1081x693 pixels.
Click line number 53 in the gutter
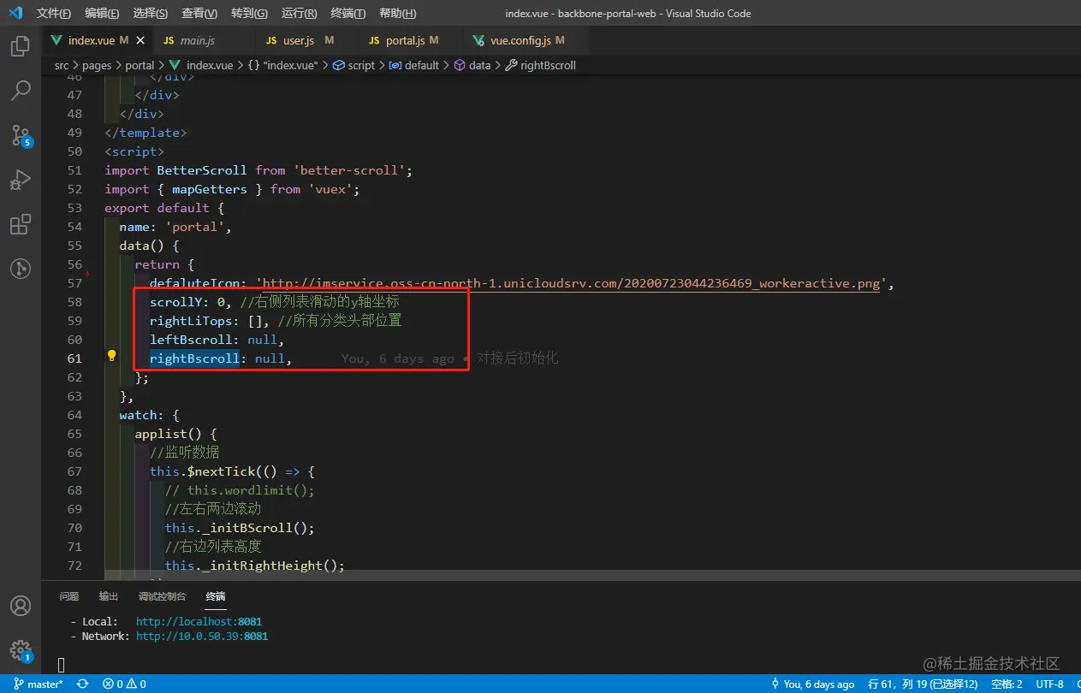coord(74,208)
